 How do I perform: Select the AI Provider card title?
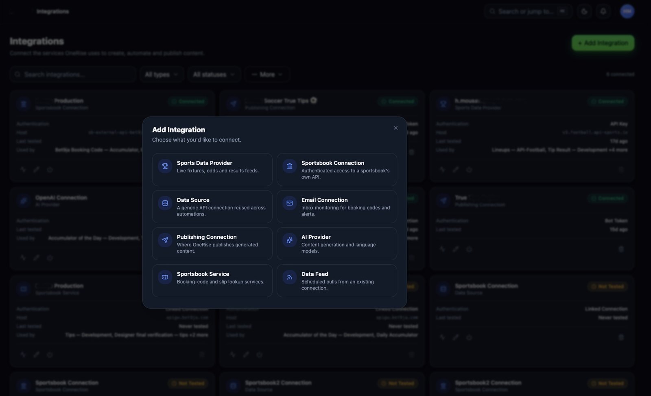coord(316,237)
